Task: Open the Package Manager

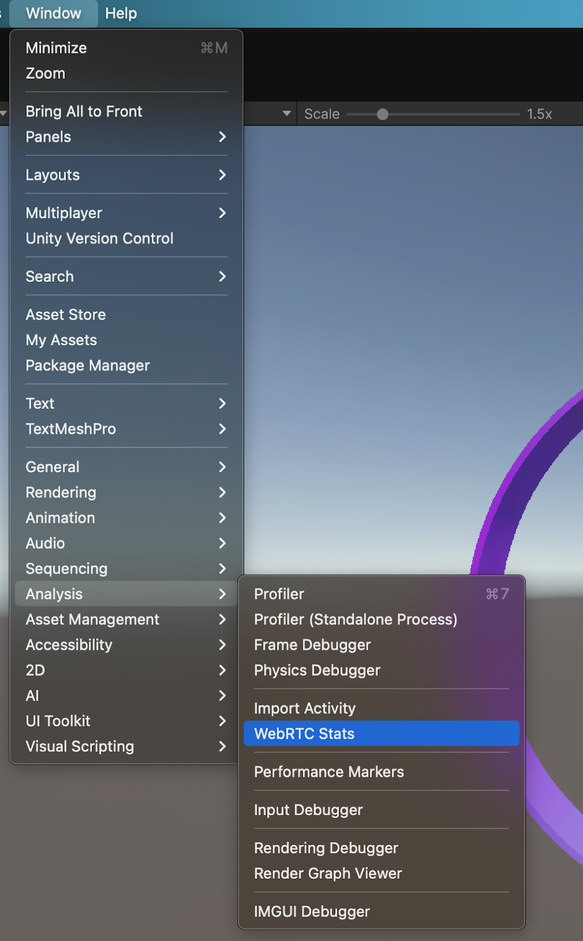Action: pyautogui.click(x=126, y=366)
